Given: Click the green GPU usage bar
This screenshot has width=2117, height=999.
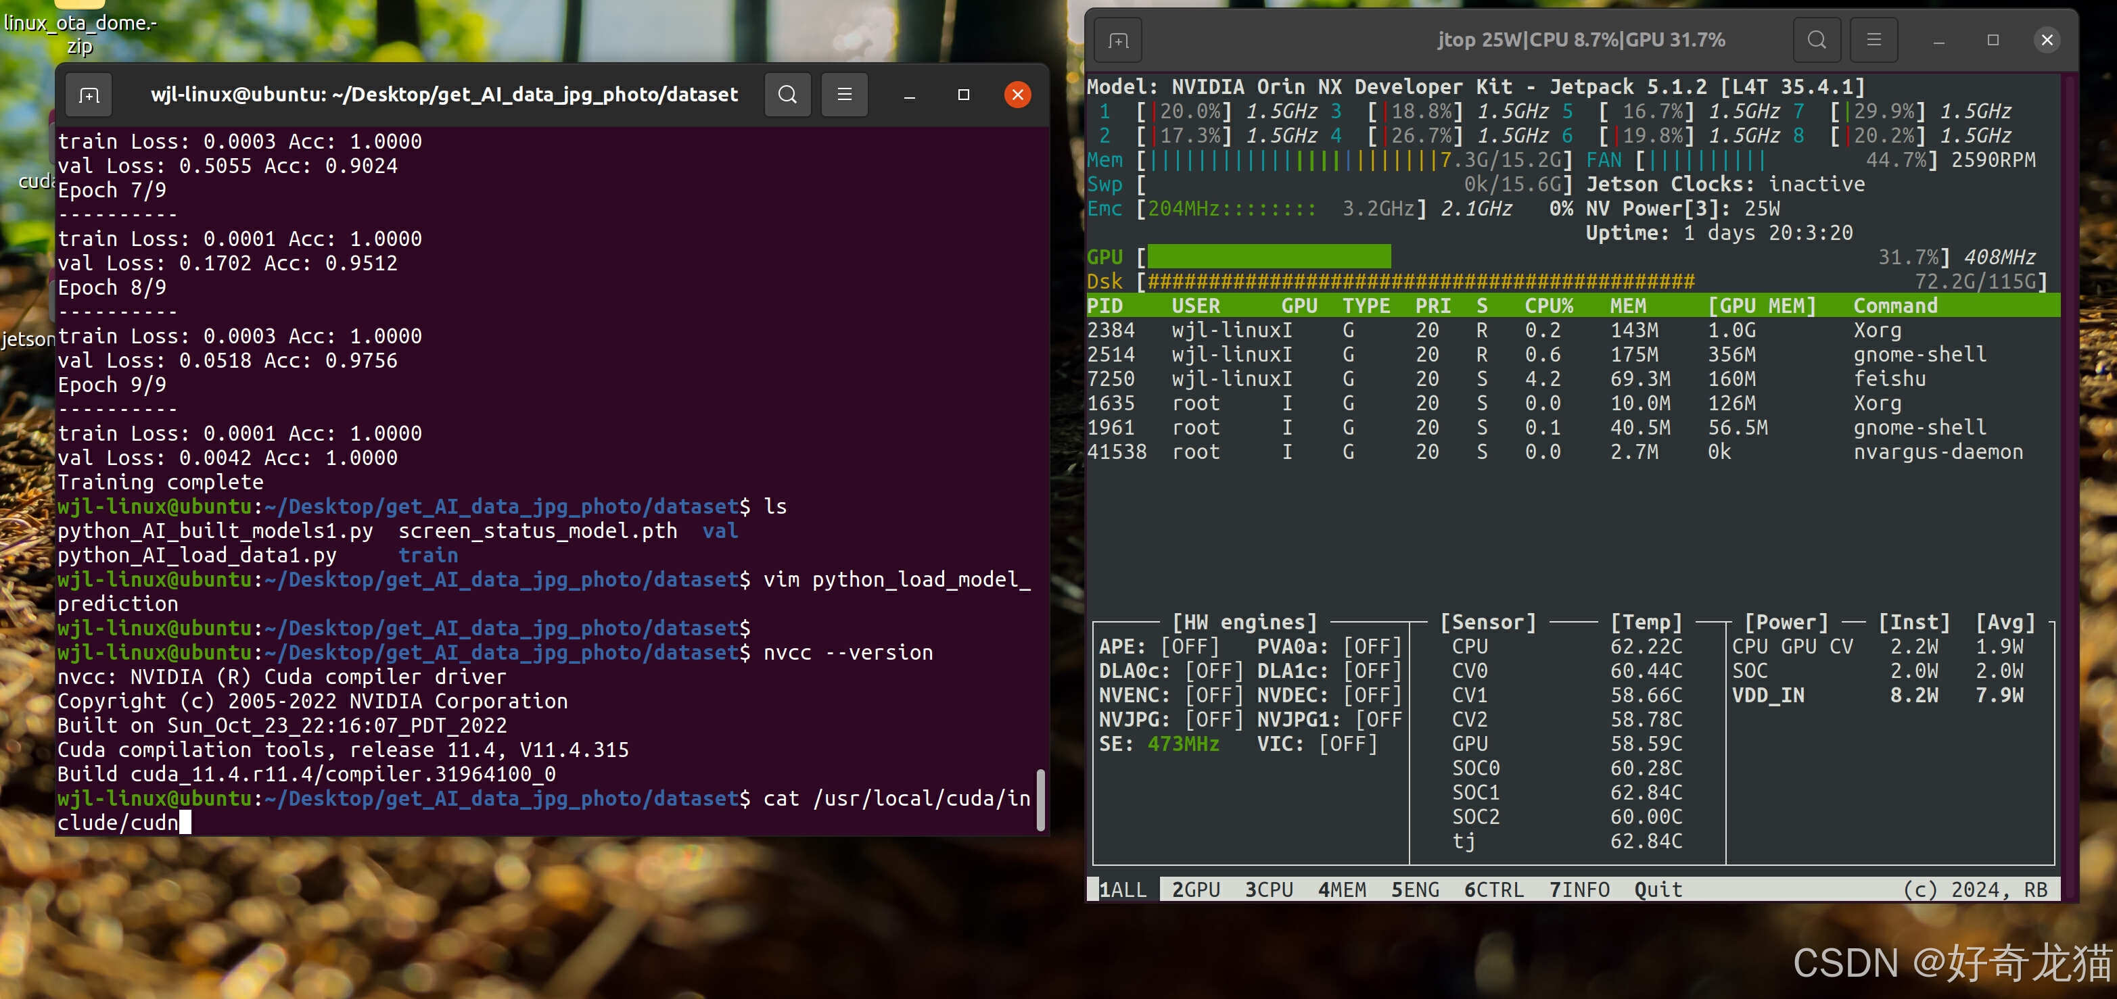Looking at the screenshot, I should pos(1269,256).
